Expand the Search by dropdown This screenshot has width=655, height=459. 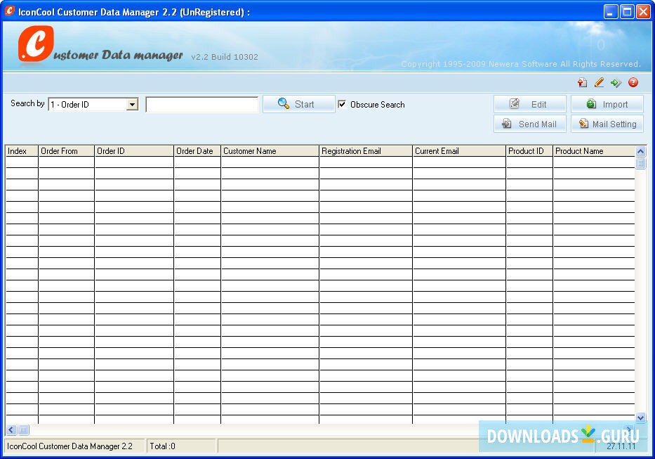click(132, 105)
